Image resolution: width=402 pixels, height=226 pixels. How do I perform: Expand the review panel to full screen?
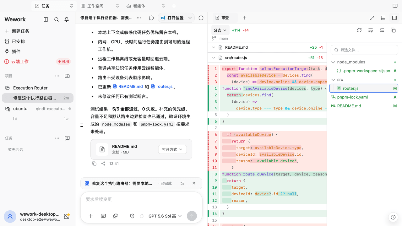pos(372,18)
